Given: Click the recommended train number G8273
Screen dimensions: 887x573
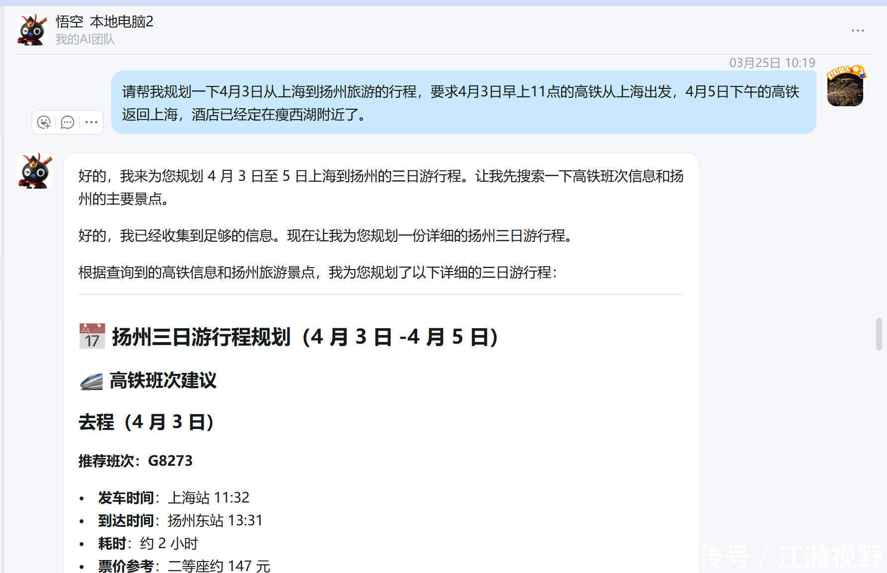Looking at the screenshot, I should click(x=170, y=461).
